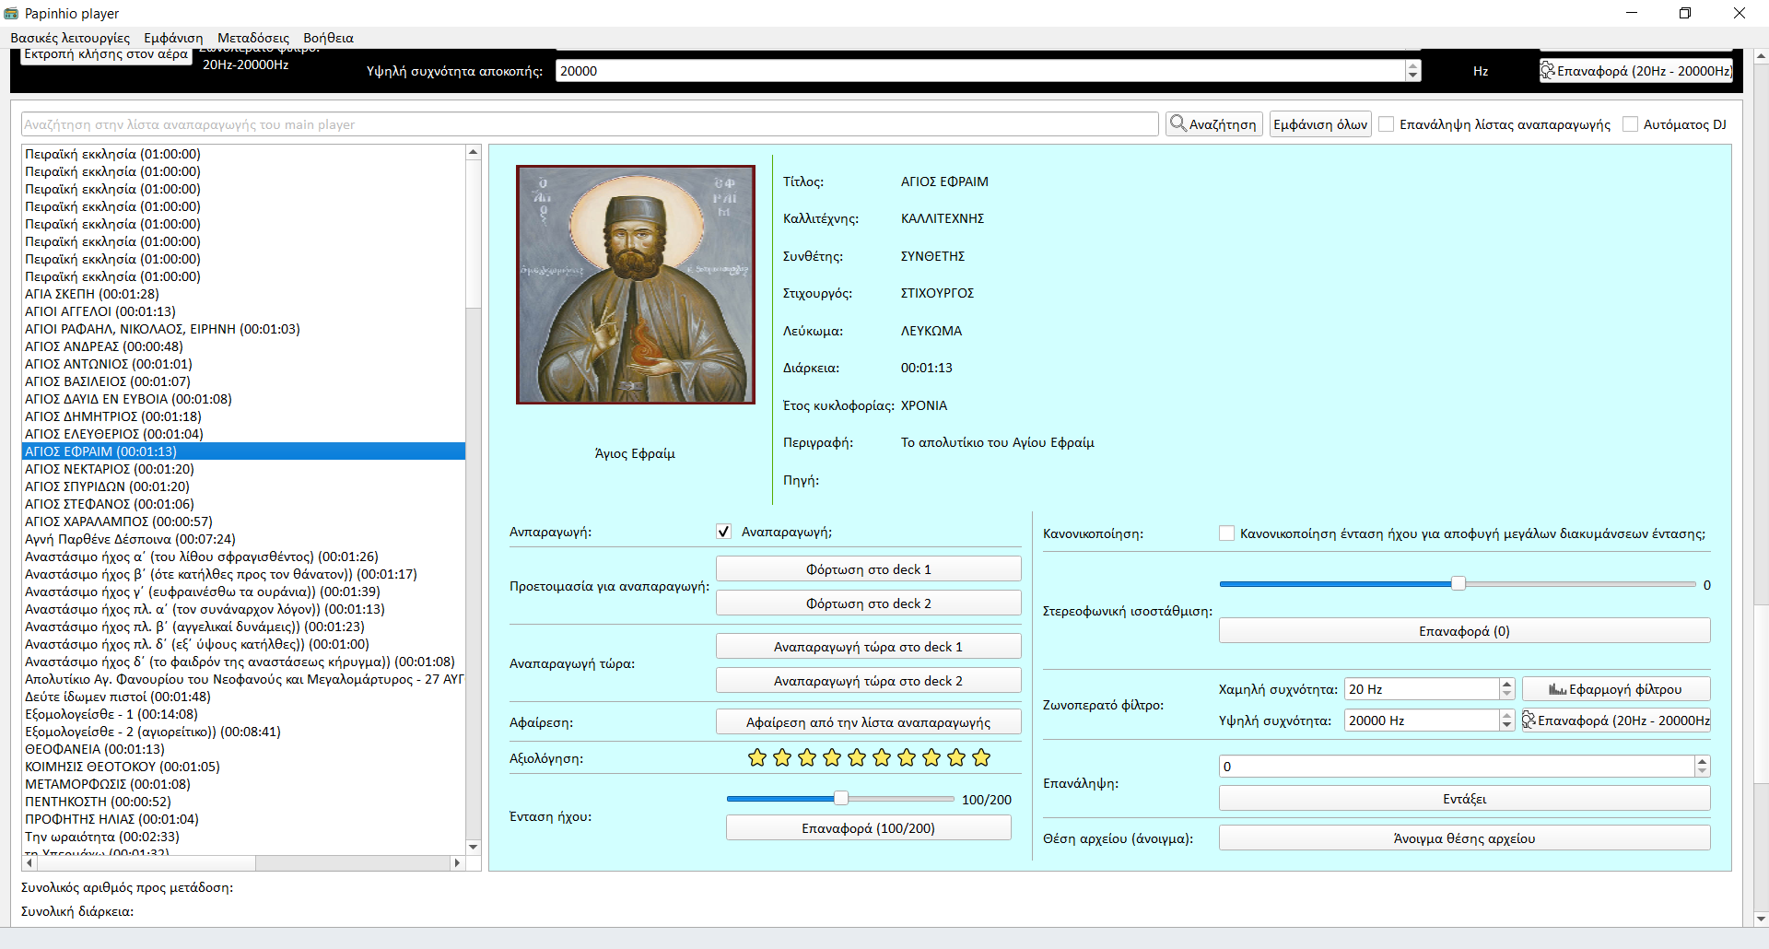This screenshot has height=949, width=1769.
Task: Click Φόρτωση στο deck 2
Action: (x=869, y=603)
